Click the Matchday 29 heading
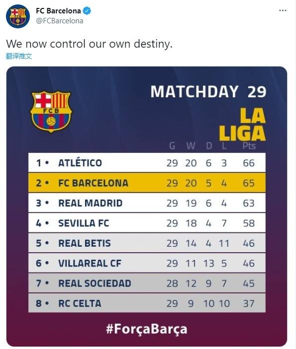296x349 pixels. [208, 91]
